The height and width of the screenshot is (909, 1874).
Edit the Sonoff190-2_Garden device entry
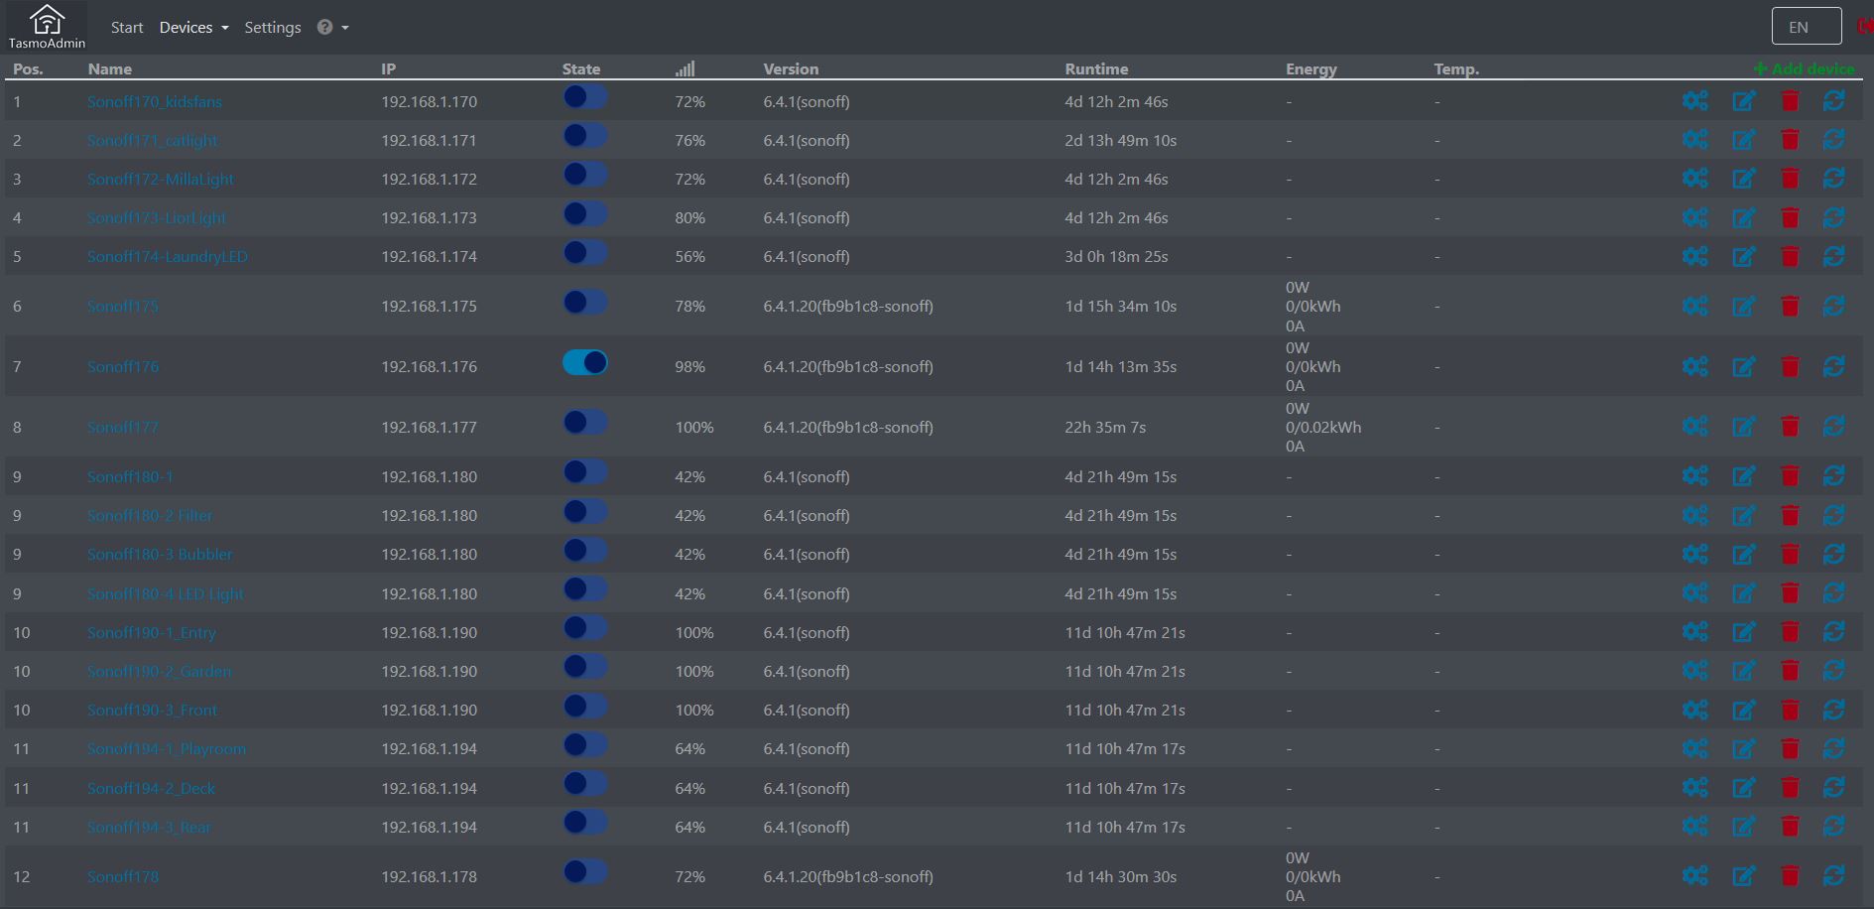[x=1743, y=671]
